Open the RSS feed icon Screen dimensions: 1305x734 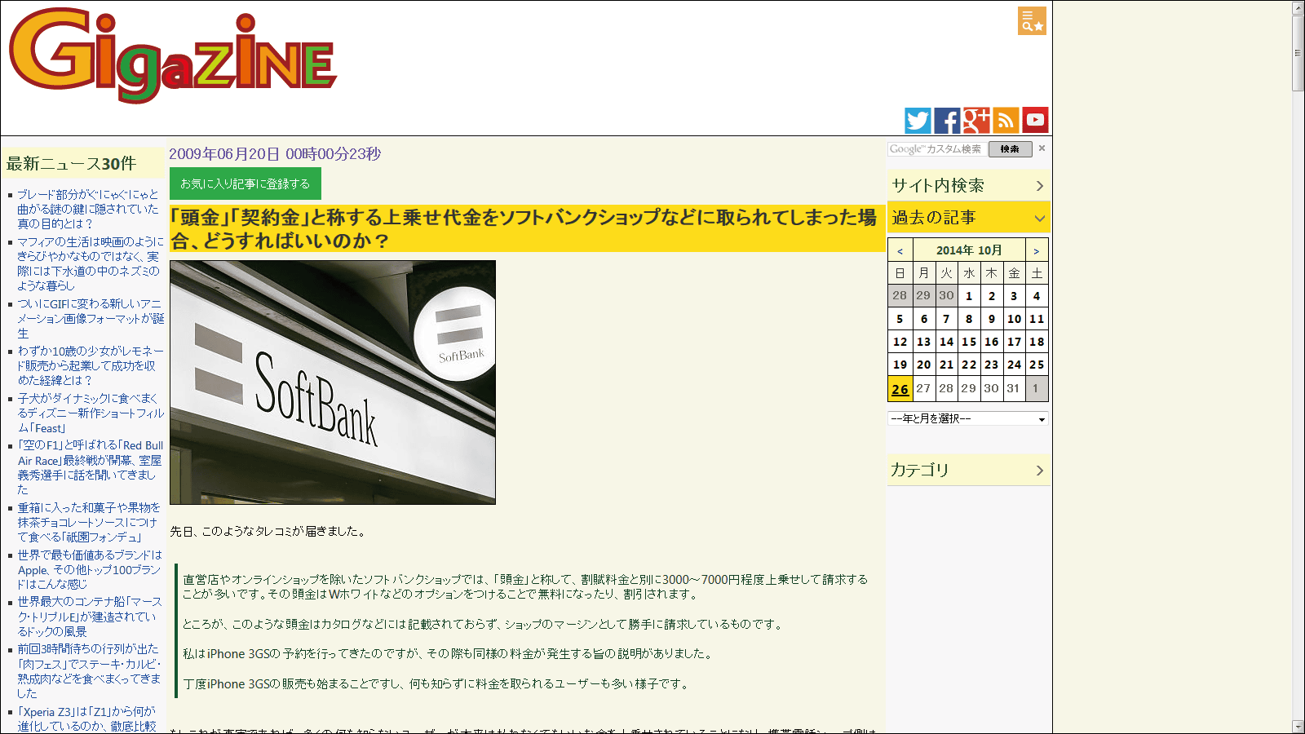(1006, 121)
